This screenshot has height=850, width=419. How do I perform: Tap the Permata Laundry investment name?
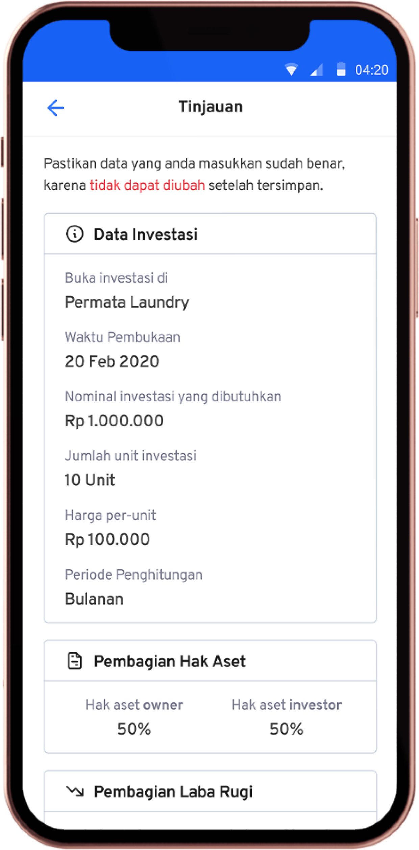(x=127, y=302)
